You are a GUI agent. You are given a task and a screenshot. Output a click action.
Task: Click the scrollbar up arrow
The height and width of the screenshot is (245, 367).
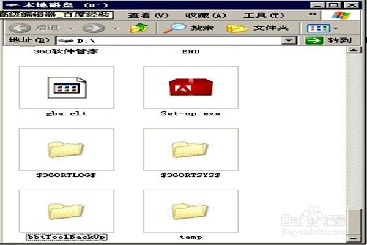[x=354, y=50]
